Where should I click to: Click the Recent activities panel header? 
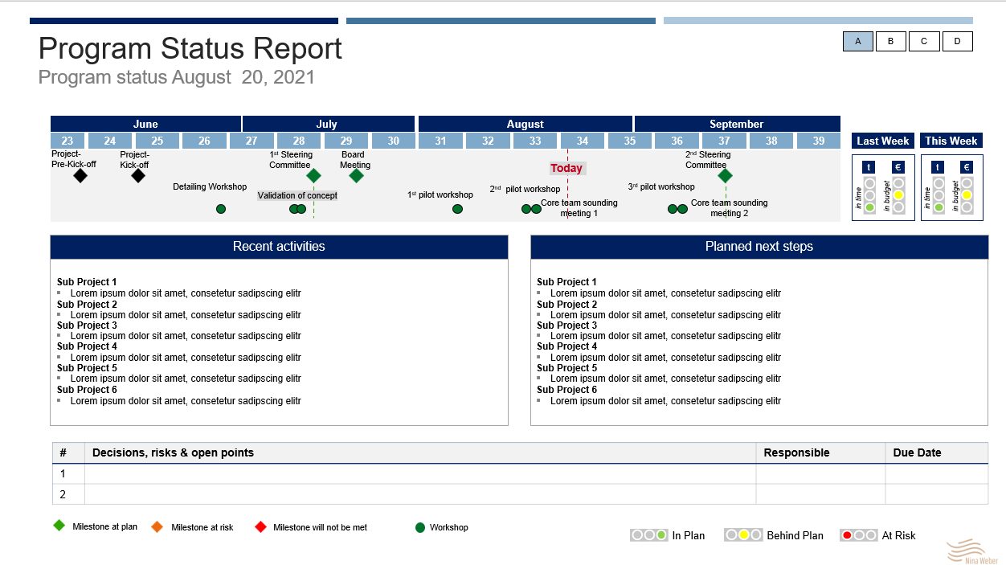pos(279,247)
